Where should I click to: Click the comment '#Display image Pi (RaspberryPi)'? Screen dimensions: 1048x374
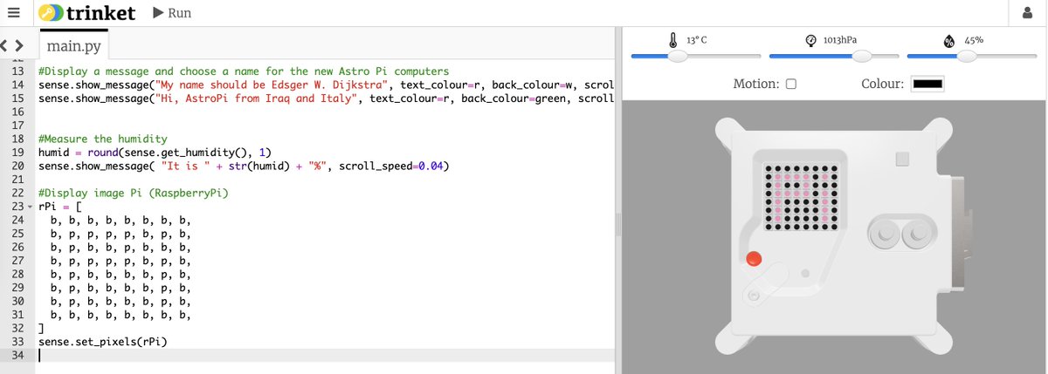click(x=134, y=193)
